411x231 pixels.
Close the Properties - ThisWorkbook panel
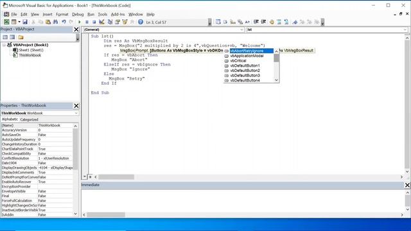(76, 105)
